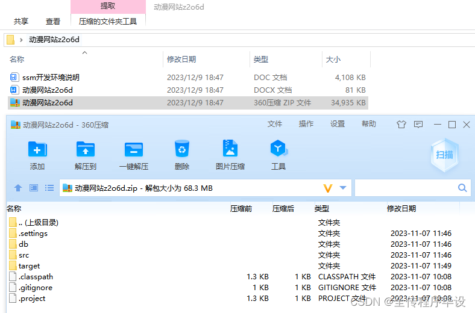475x313 pixels.
Task: Click the 扫描 (Scan) shield button
Action: 444,155
